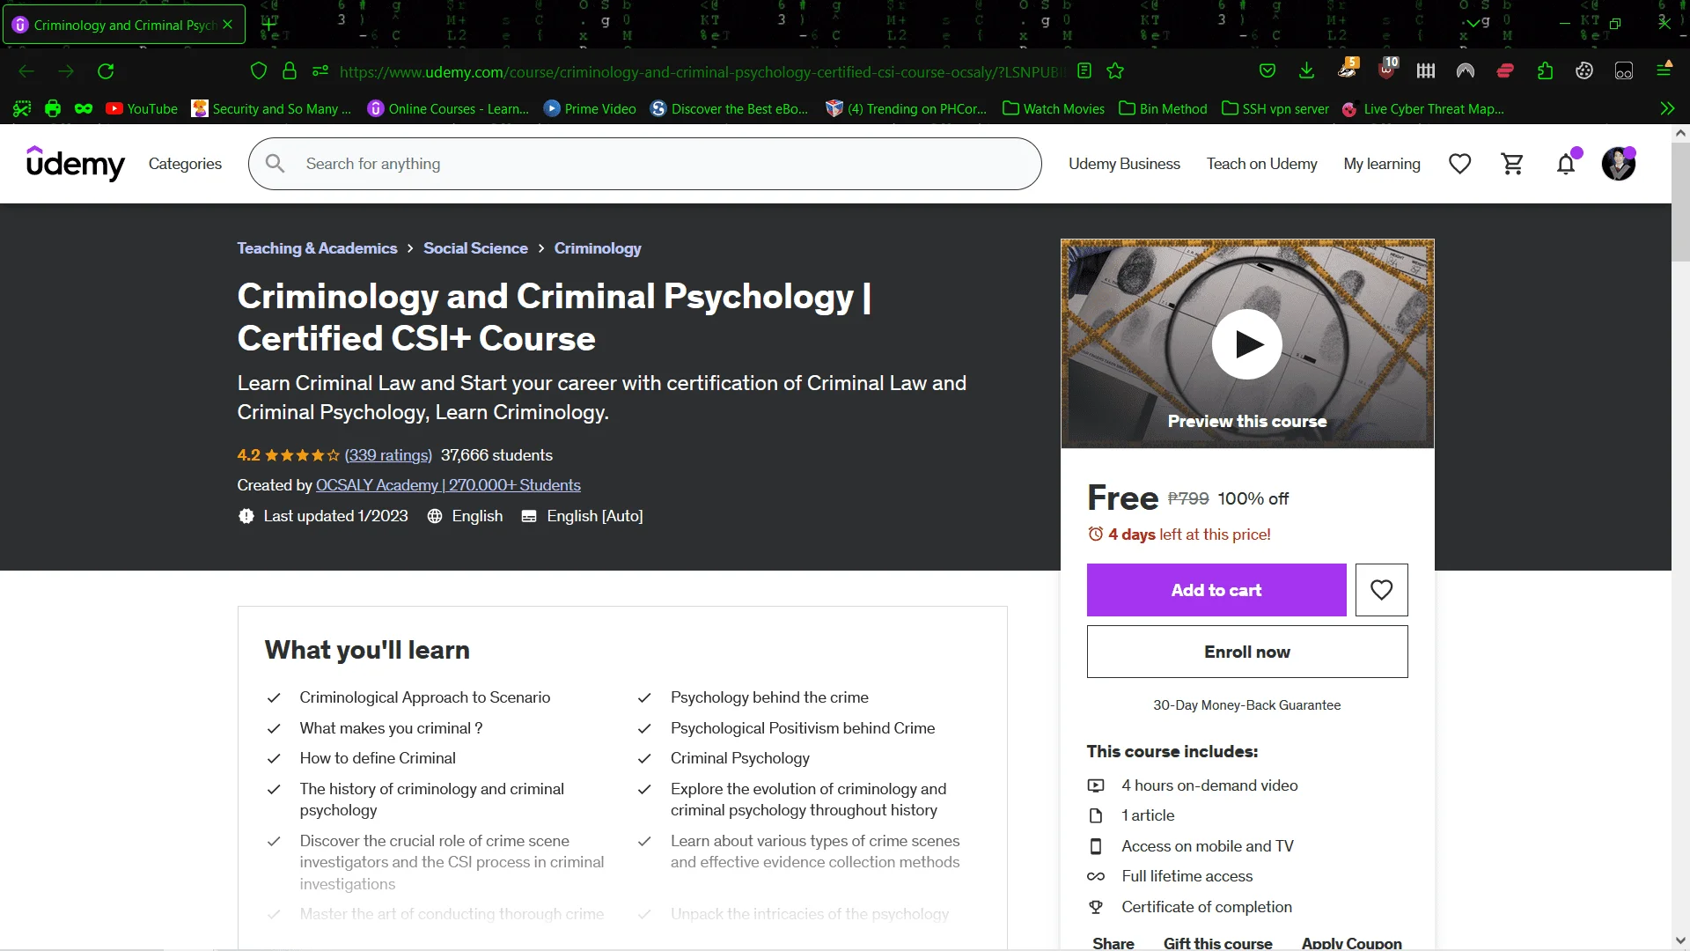Open the shopping cart icon
This screenshot has height=951, width=1690.
(1512, 164)
